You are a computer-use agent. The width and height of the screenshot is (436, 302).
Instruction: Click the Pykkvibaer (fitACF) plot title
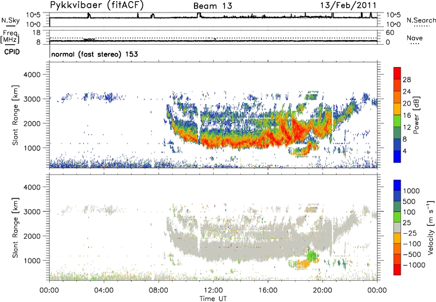[x=97, y=5]
